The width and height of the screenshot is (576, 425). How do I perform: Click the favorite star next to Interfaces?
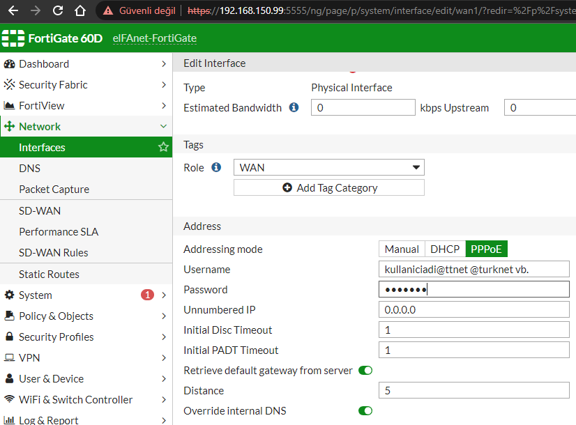click(163, 147)
